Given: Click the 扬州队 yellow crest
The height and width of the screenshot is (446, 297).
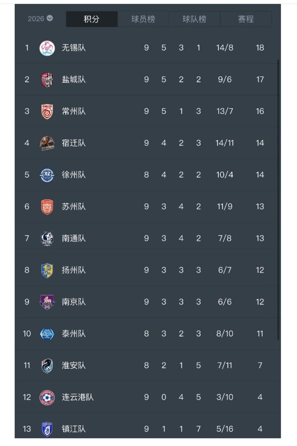Looking at the screenshot, I should pyautogui.click(x=47, y=270).
